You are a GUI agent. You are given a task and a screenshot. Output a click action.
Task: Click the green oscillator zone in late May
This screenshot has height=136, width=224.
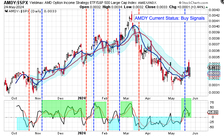tap(186, 108)
